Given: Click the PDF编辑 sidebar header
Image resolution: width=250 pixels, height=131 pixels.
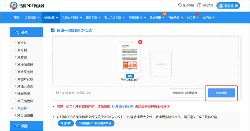Looking at the screenshot, I should tap(26, 126).
